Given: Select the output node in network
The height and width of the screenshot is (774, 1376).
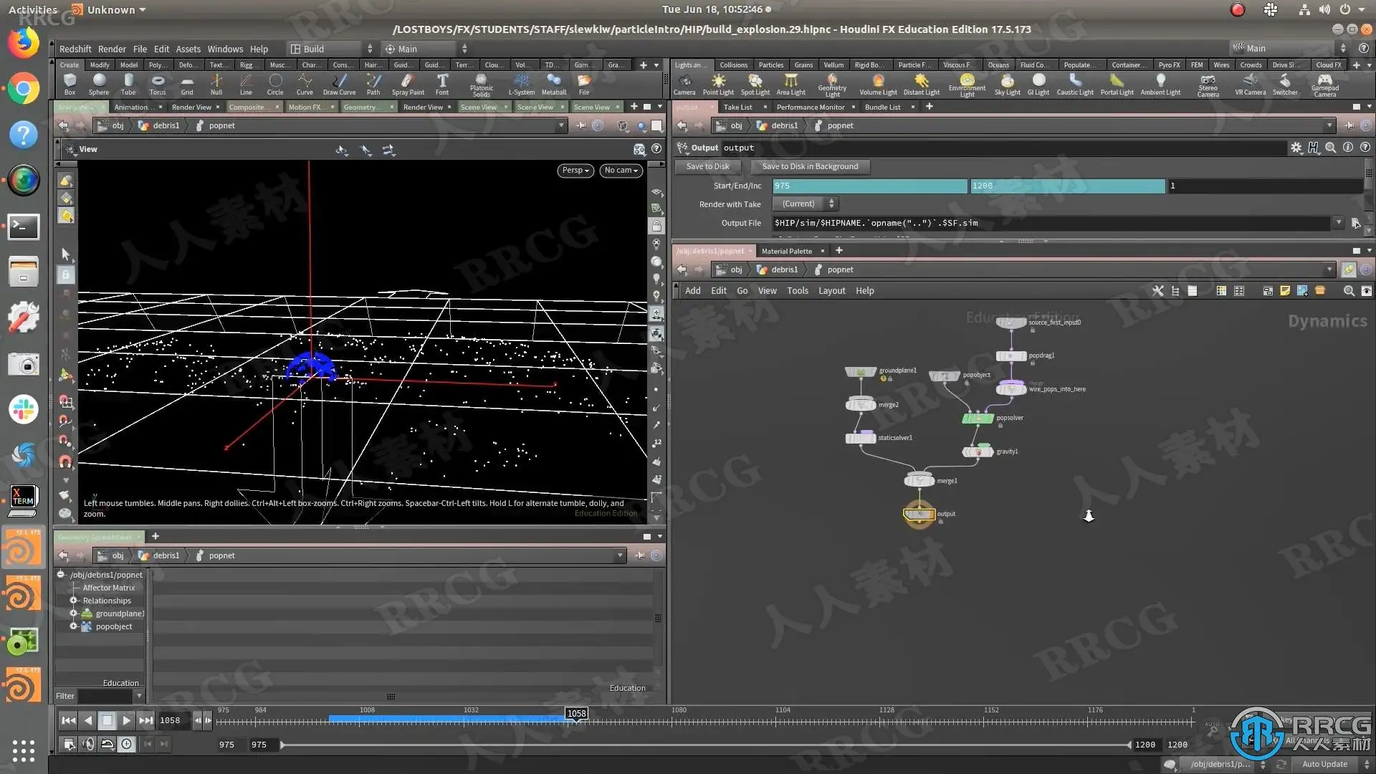Looking at the screenshot, I should (x=919, y=514).
